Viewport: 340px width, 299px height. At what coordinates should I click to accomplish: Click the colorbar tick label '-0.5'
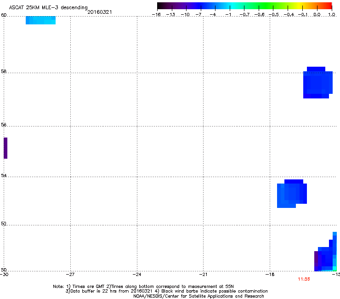273,15
